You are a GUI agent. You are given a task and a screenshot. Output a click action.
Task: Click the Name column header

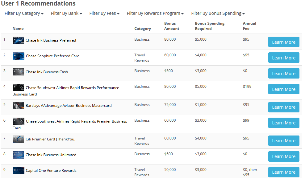18,29
